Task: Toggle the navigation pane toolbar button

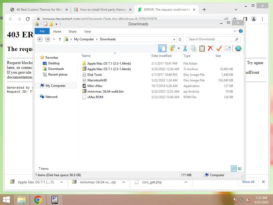Action: pyautogui.click(x=162, y=48)
